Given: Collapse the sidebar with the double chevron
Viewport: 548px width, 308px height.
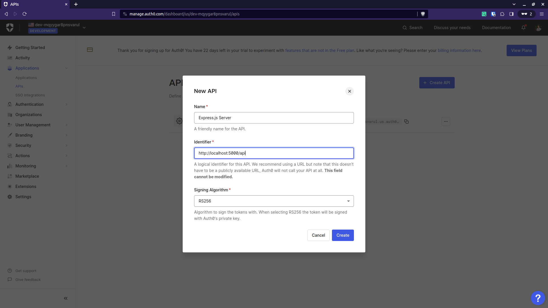Looking at the screenshot, I should tap(66, 298).
